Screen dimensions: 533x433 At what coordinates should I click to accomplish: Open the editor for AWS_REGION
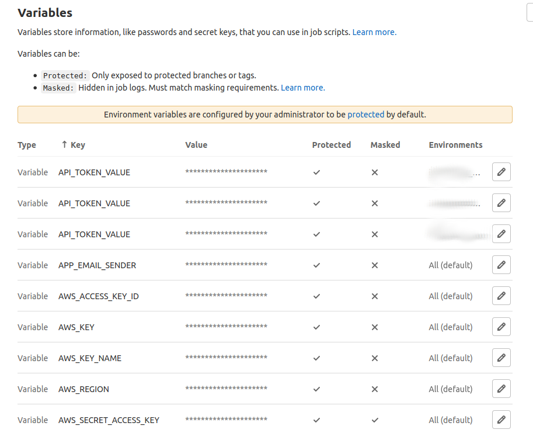(x=501, y=389)
